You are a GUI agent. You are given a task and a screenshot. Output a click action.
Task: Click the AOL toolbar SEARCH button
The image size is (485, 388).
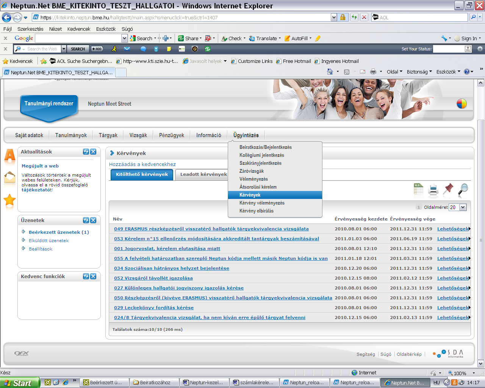(78, 49)
